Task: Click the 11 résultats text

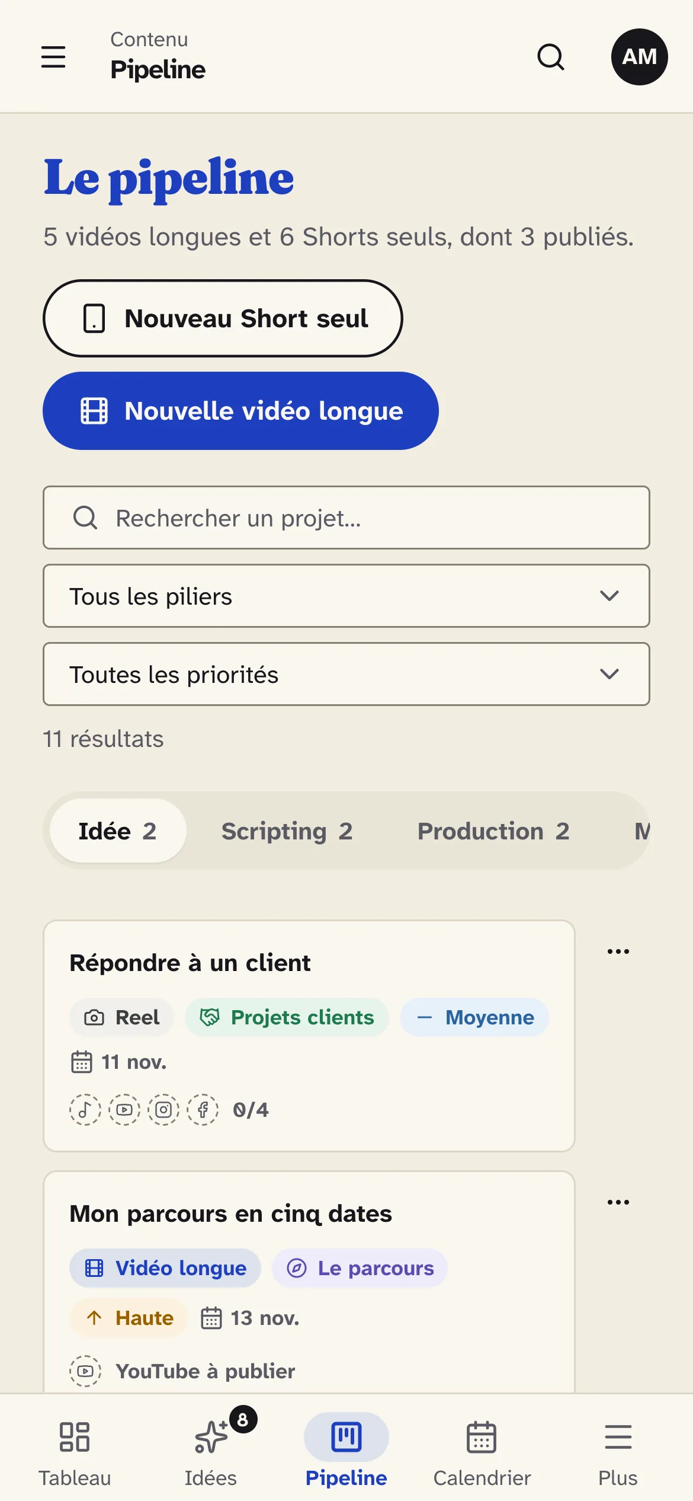Action: tap(103, 739)
